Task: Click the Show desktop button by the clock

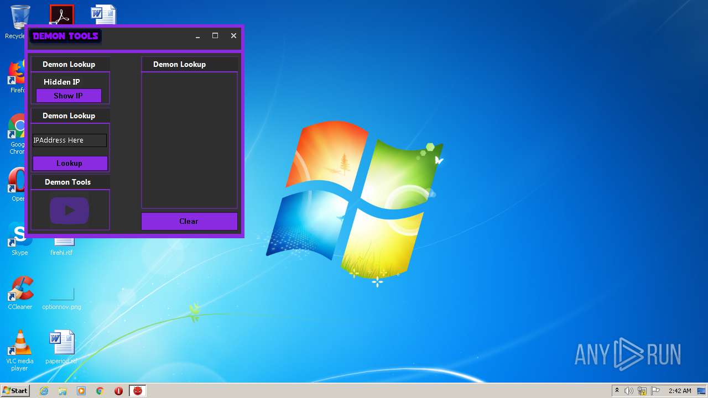Action: pyautogui.click(x=702, y=391)
